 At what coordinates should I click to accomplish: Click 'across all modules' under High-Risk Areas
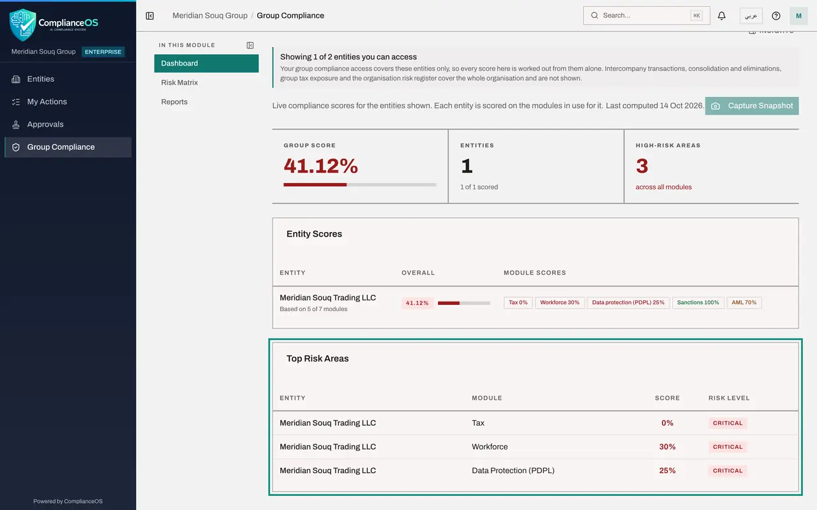(x=664, y=187)
